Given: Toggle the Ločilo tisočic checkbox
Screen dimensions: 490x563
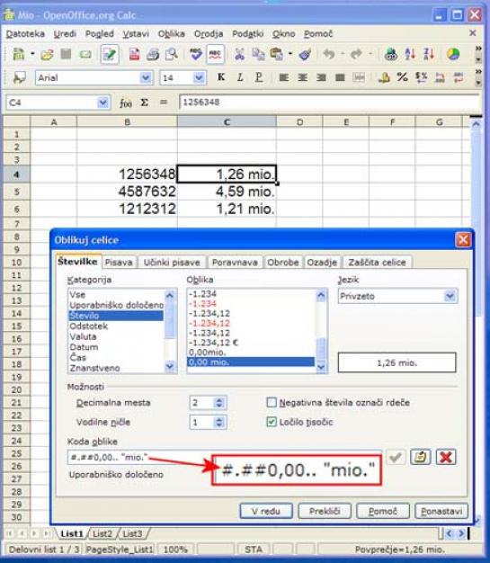Looking at the screenshot, I should coord(272,422).
